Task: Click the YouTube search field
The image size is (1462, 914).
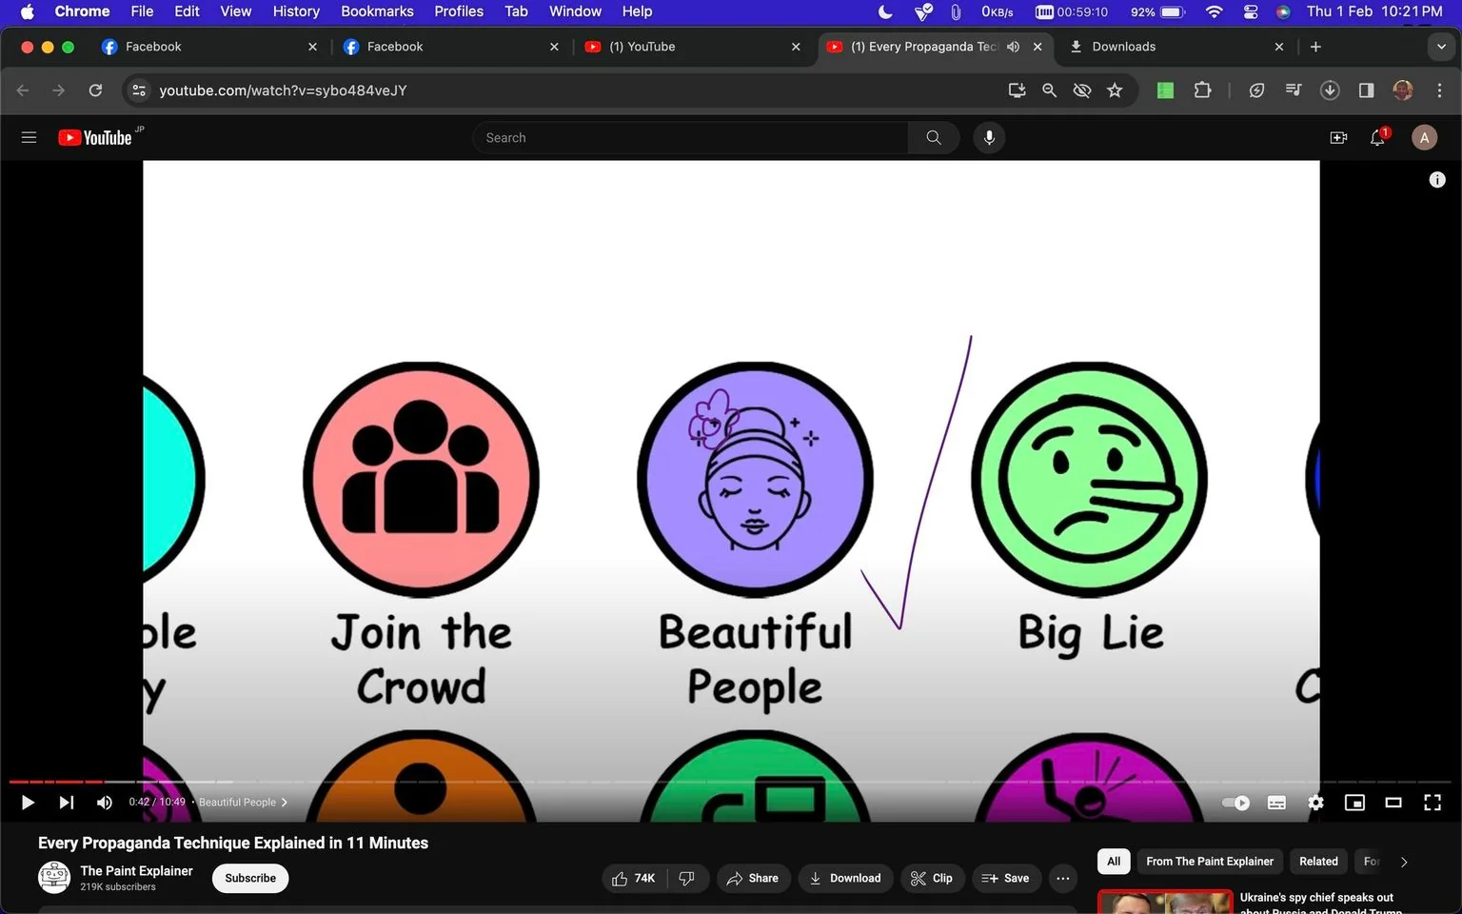Action: (690, 138)
